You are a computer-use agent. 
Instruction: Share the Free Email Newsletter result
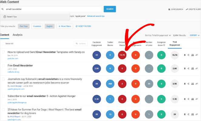189,69
